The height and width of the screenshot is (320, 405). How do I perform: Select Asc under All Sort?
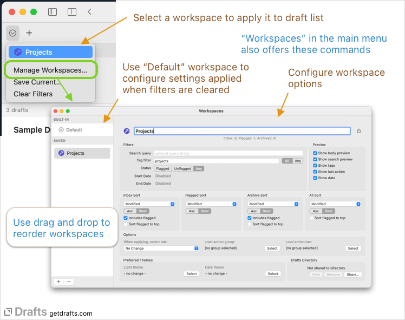316,211
